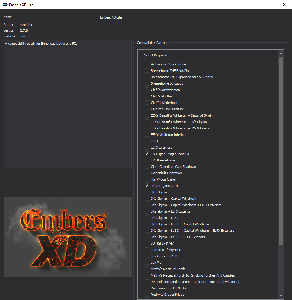The height and width of the screenshot is (300, 292).
Task: Enable JK's Skyrim + LoS II checkbox
Action: pos(147,218)
